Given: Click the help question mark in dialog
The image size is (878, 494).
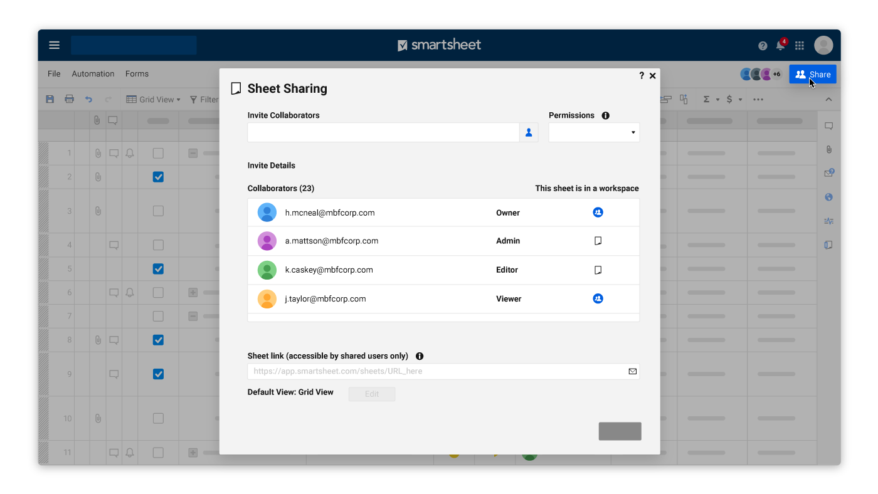Looking at the screenshot, I should click(x=642, y=76).
